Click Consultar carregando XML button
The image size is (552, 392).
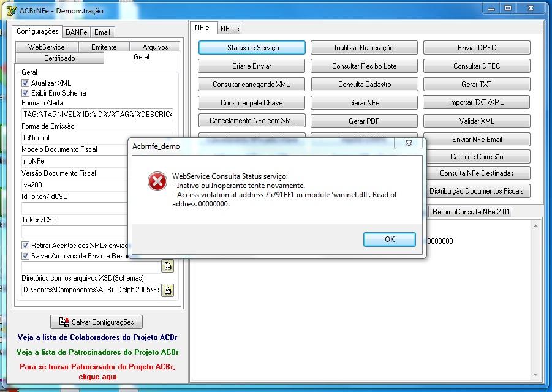pyautogui.click(x=251, y=85)
